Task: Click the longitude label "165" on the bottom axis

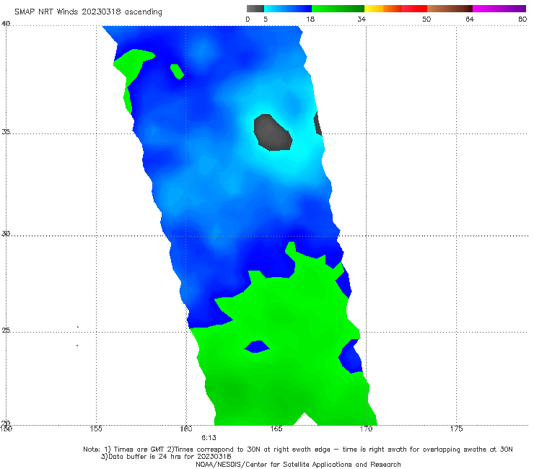Action: click(x=276, y=429)
